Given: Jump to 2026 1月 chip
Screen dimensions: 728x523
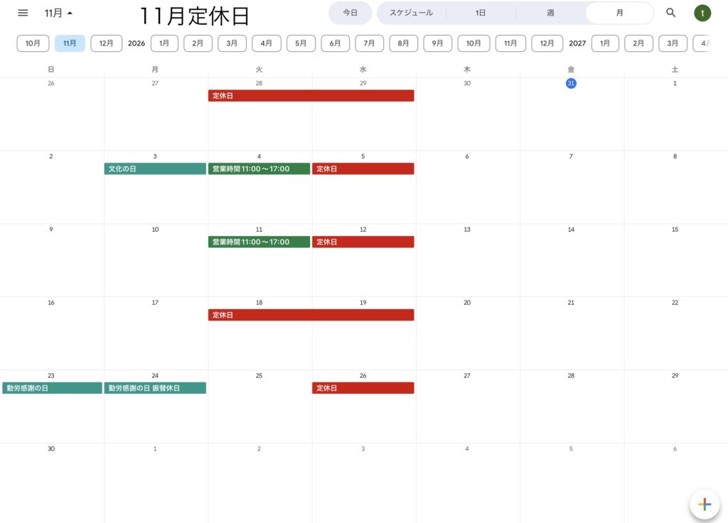Looking at the screenshot, I should (164, 43).
